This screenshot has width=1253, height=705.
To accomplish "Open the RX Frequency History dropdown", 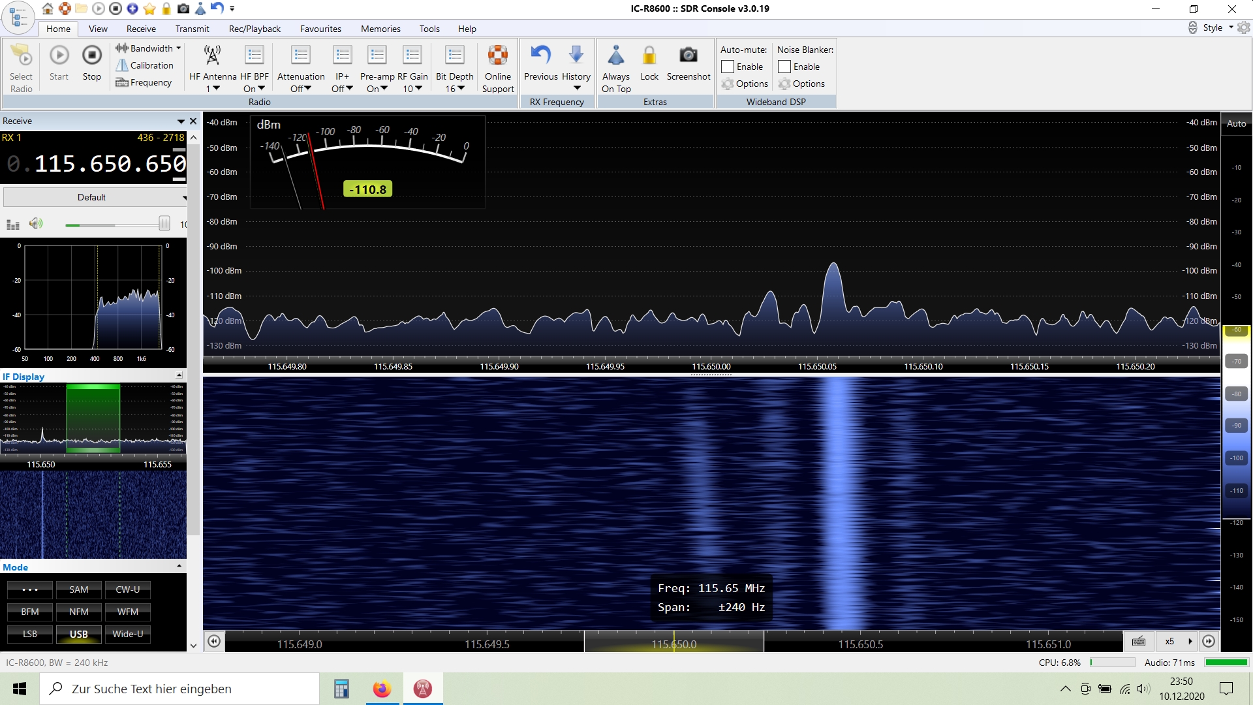I will coord(576,67).
